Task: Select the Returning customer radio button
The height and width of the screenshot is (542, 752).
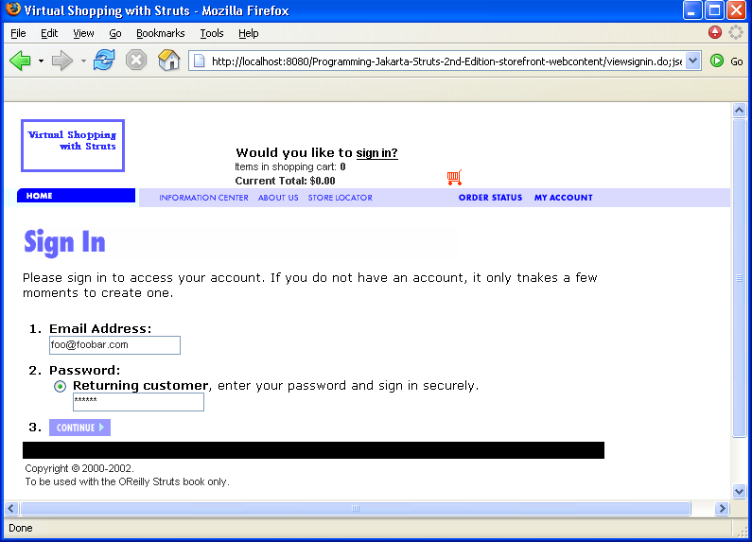Action: [61, 386]
